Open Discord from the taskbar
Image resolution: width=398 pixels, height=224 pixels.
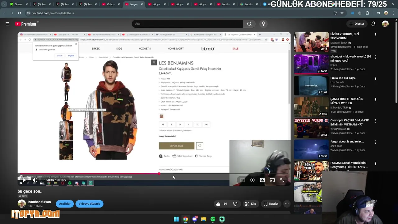[195, 219]
